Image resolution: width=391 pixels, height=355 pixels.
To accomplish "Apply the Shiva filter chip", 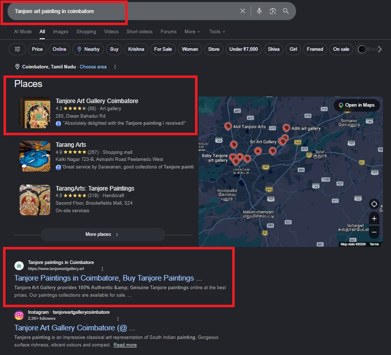I will click(x=273, y=49).
